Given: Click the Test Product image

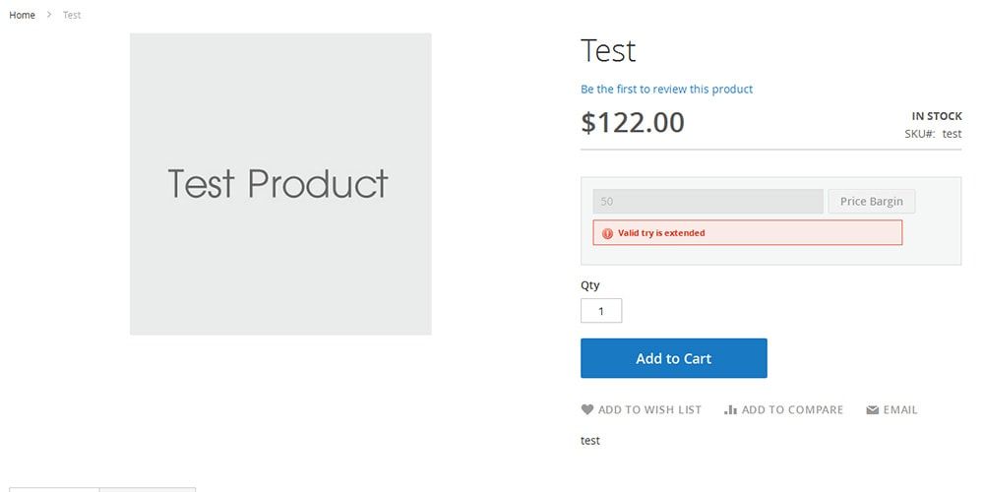Looking at the screenshot, I should pyautogui.click(x=280, y=184).
